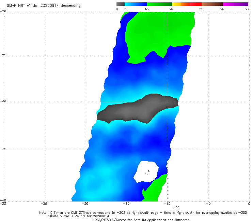Click the color bar label '34'
The image size is (252, 222).
click(x=171, y=9)
